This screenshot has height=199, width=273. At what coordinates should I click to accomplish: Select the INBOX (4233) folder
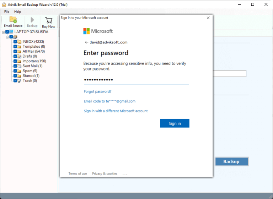tap(33, 42)
